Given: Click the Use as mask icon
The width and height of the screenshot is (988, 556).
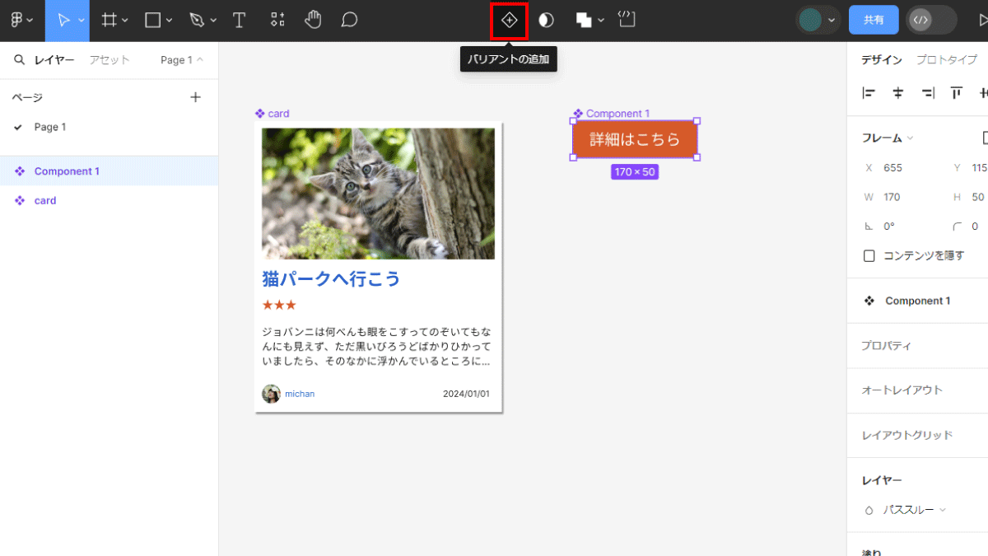Looking at the screenshot, I should pyautogui.click(x=546, y=20).
